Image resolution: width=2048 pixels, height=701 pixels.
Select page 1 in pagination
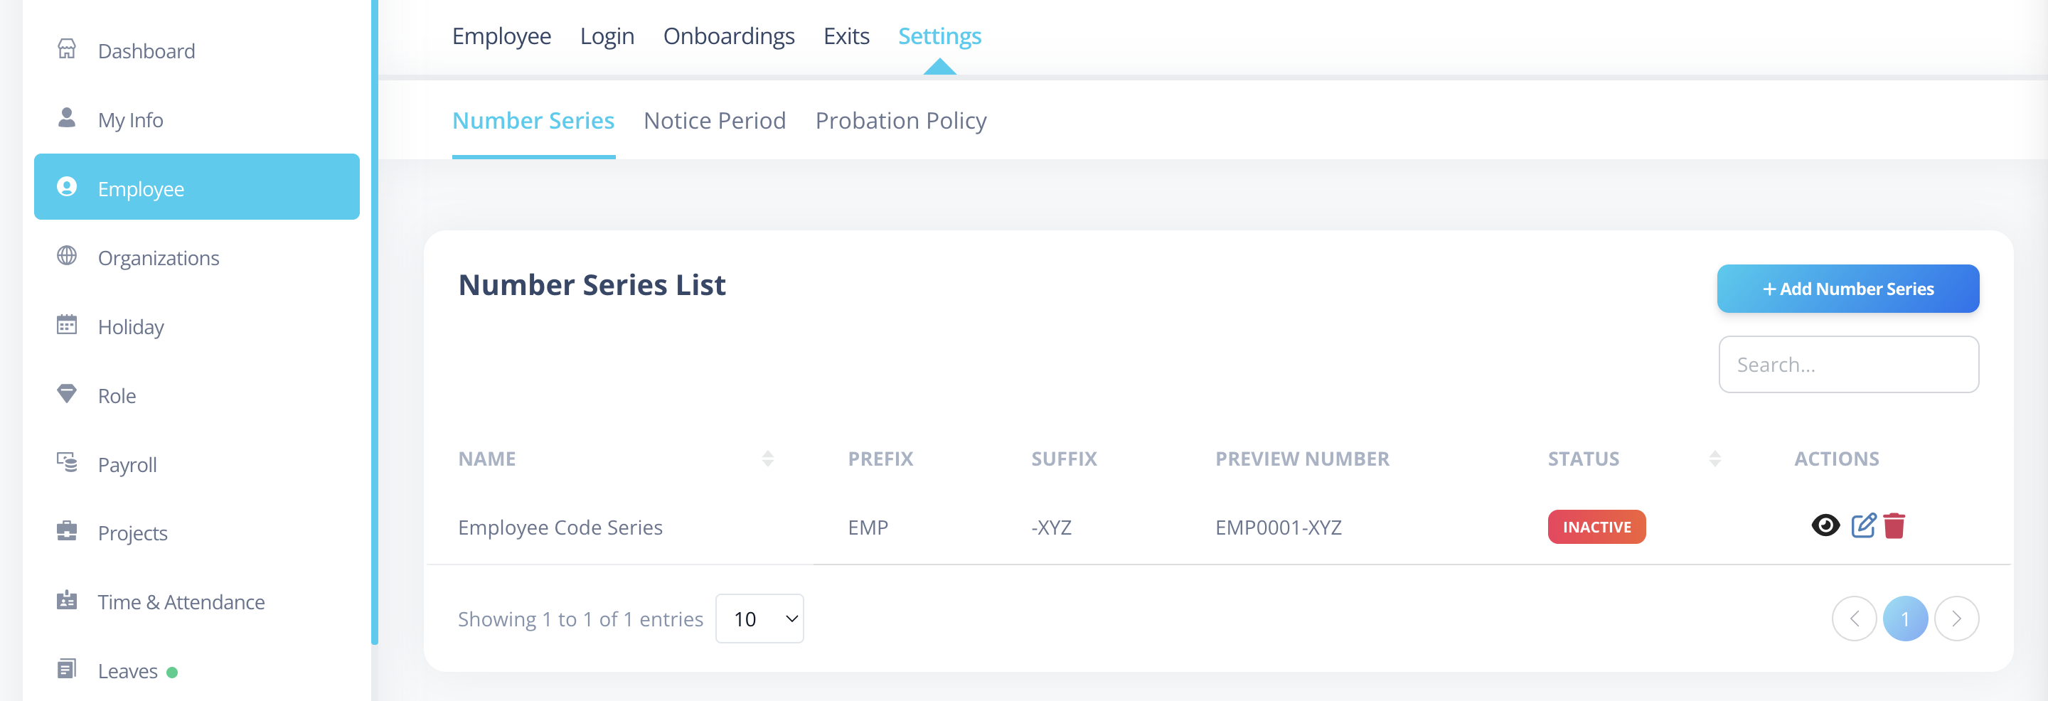(1905, 619)
